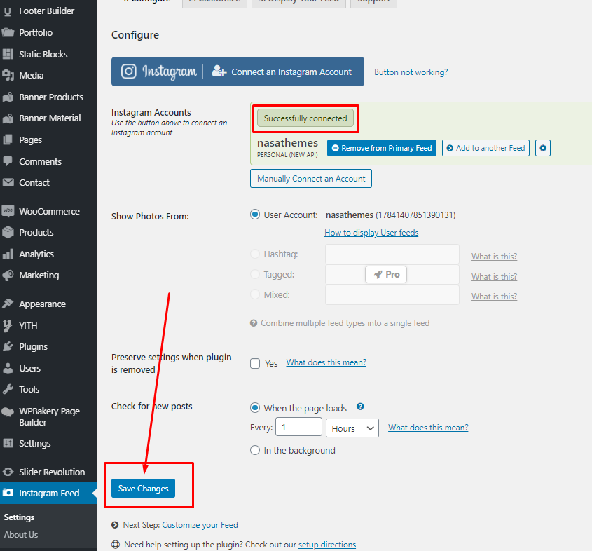Click the Plugins plug icon

click(8, 347)
